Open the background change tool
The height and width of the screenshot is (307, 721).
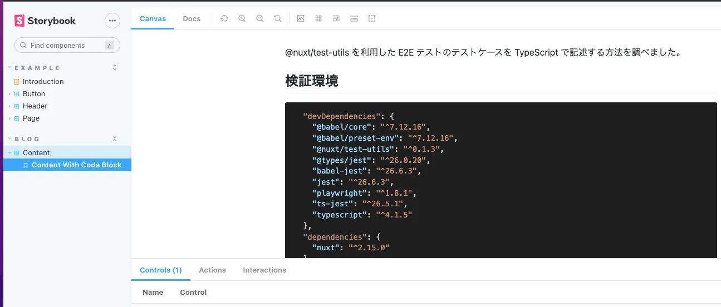tap(301, 18)
